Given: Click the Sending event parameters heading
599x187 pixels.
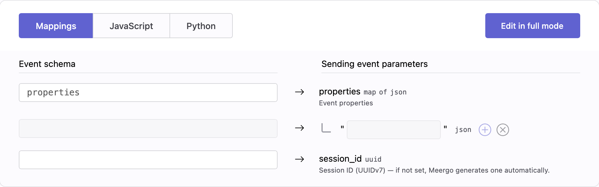Looking at the screenshot, I should [x=374, y=64].
